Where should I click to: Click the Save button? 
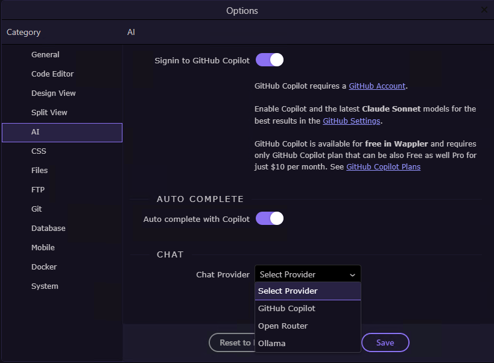(385, 342)
